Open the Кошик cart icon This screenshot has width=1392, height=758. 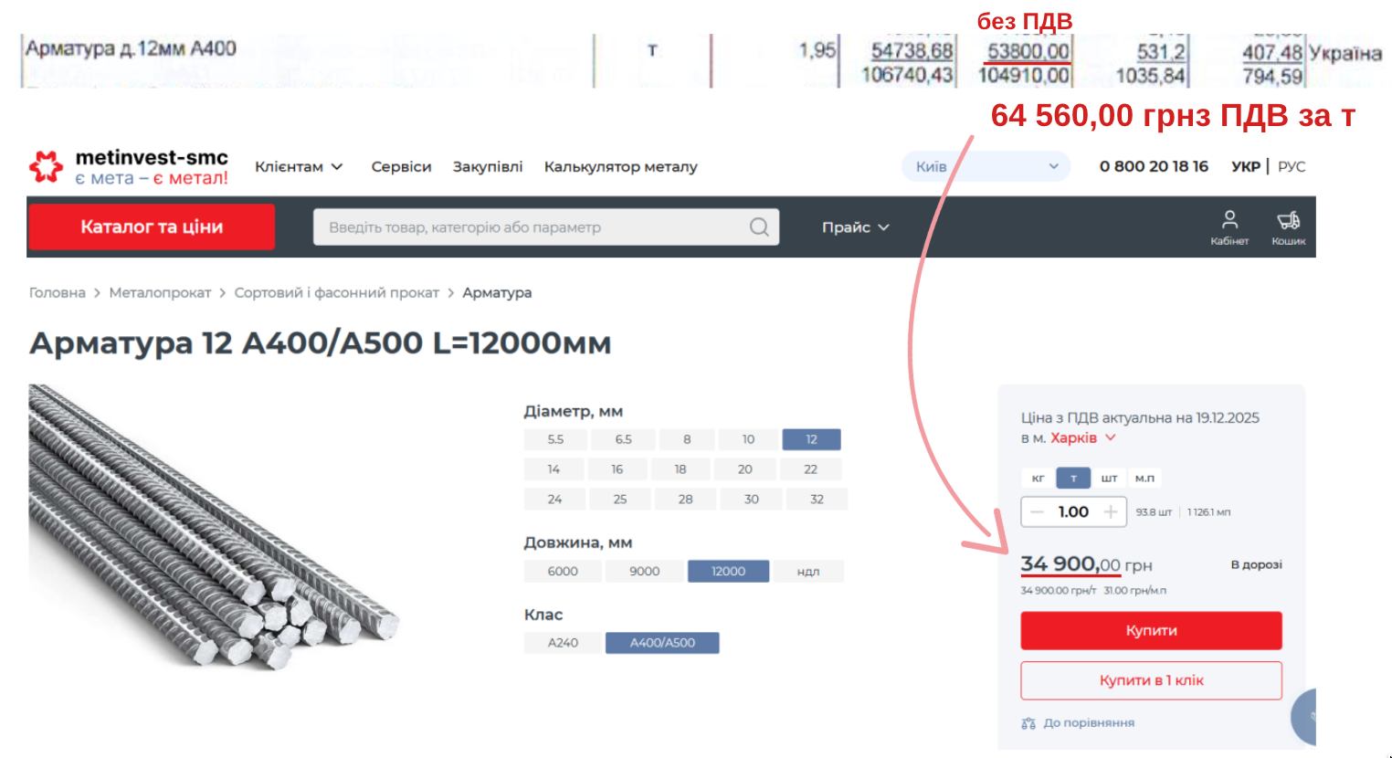coord(1288,220)
